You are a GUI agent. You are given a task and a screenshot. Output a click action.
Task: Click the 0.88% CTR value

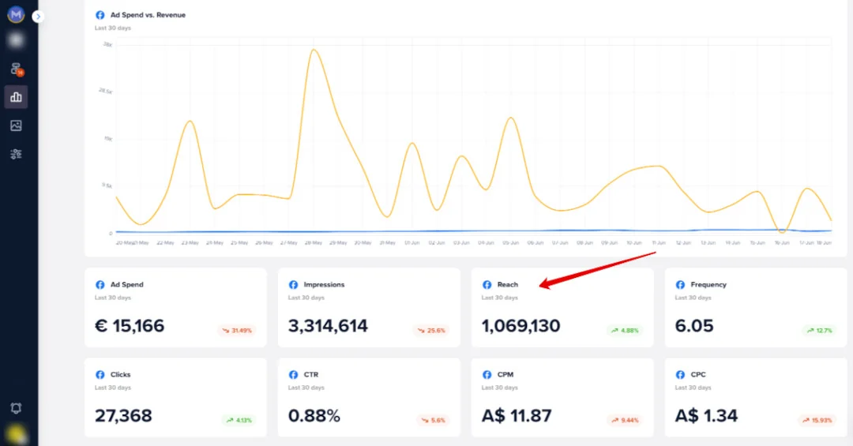coord(314,415)
